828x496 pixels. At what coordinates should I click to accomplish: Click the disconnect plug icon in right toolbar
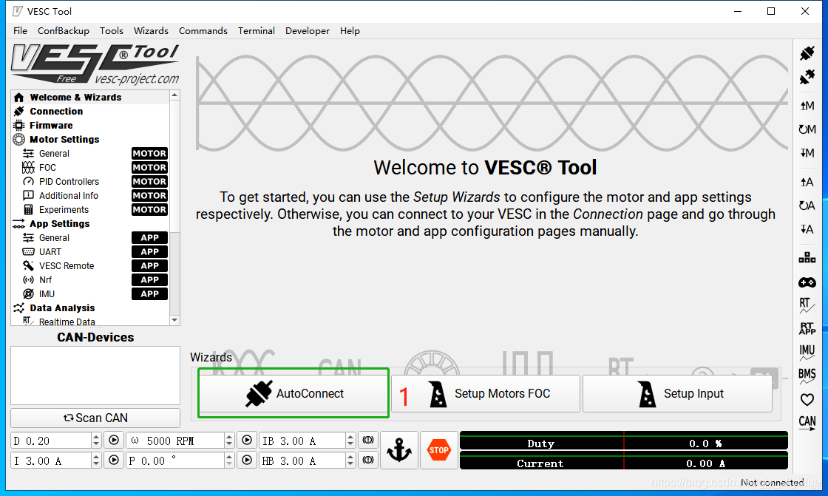807,78
